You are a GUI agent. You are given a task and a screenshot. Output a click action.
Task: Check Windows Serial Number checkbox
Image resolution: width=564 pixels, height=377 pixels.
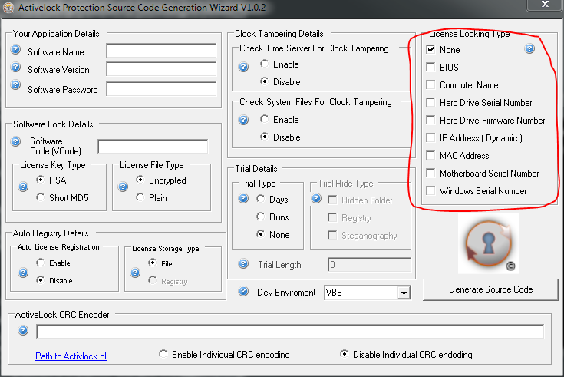click(430, 190)
